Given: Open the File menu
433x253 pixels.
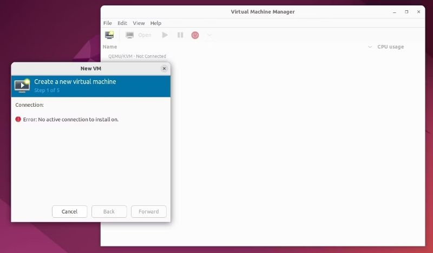Looking at the screenshot, I should pos(107,23).
